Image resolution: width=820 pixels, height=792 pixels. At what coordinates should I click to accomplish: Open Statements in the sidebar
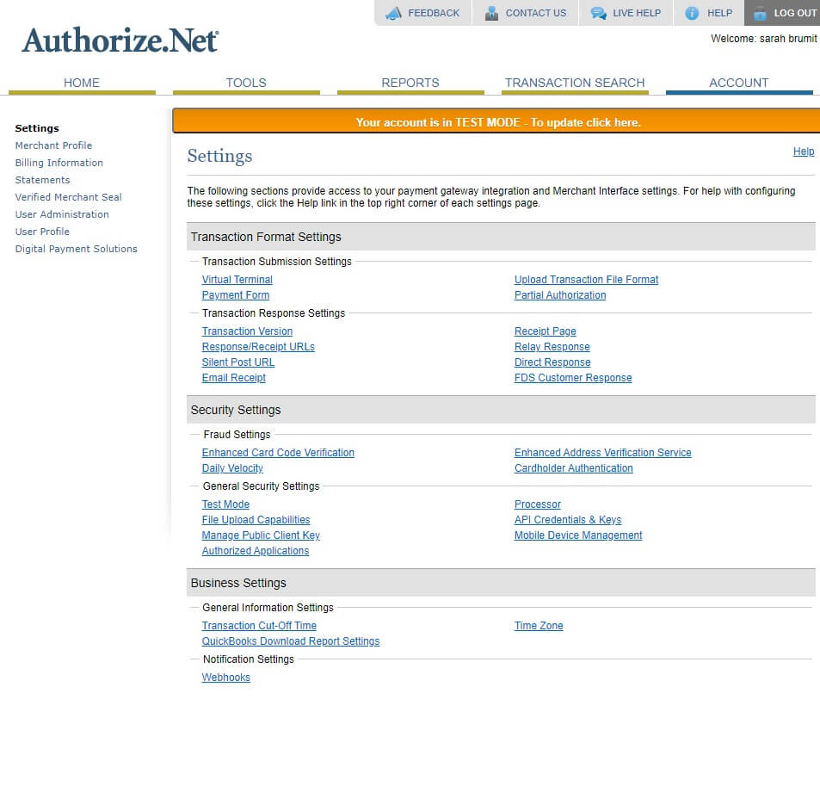pyautogui.click(x=42, y=180)
